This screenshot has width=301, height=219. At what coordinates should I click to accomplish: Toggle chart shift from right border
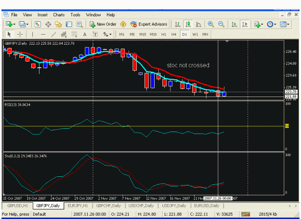pyautogui.click(x=245, y=24)
